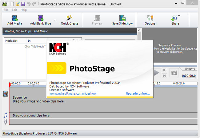Open the File menu

[x=6, y=10]
